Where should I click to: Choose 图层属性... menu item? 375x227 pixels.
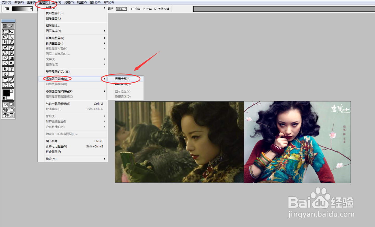[73, 25]
